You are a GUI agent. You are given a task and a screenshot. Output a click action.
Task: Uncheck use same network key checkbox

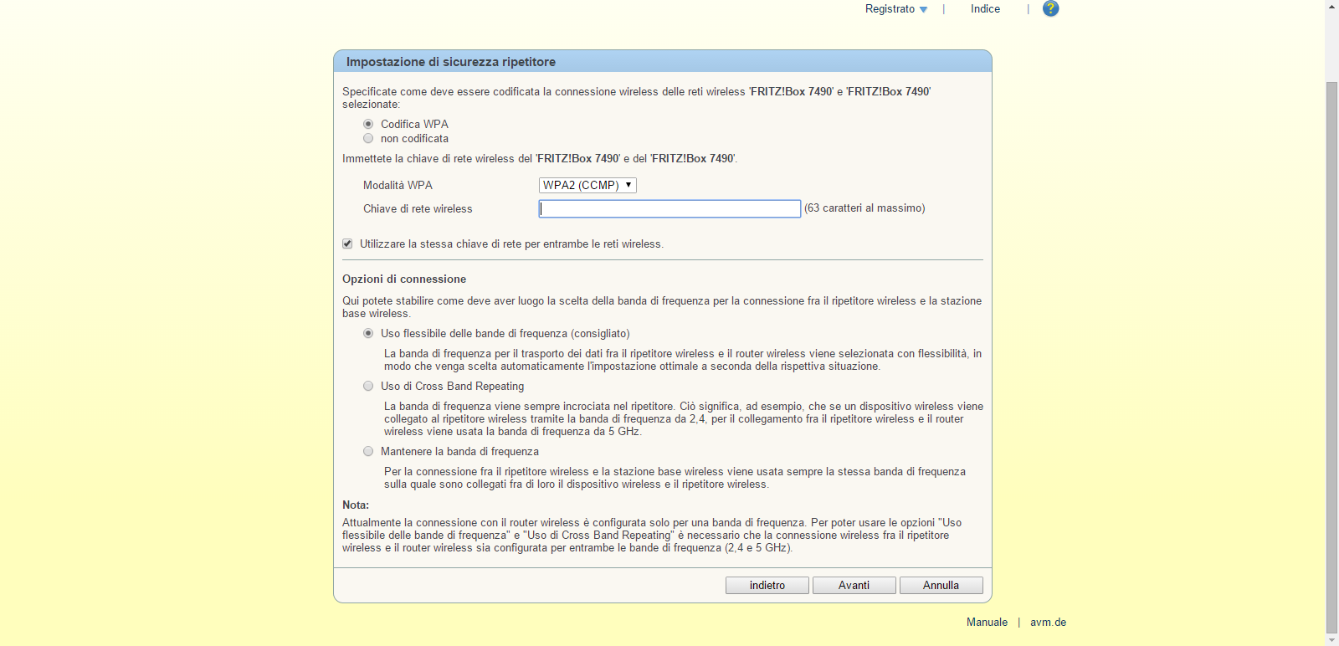(x=347, y=244)
